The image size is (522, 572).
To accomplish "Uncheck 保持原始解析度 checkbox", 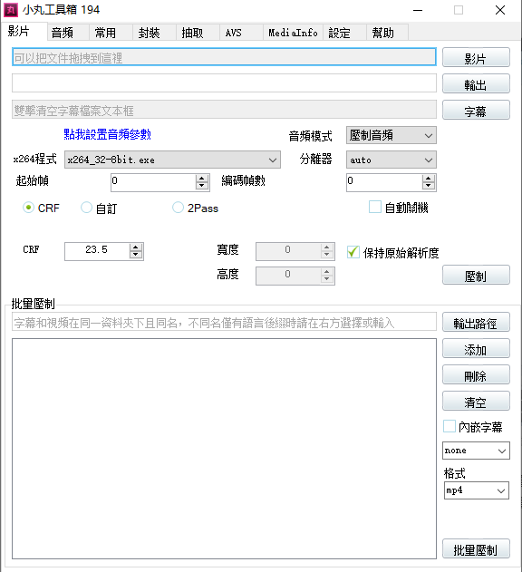I will pos(353,252).
